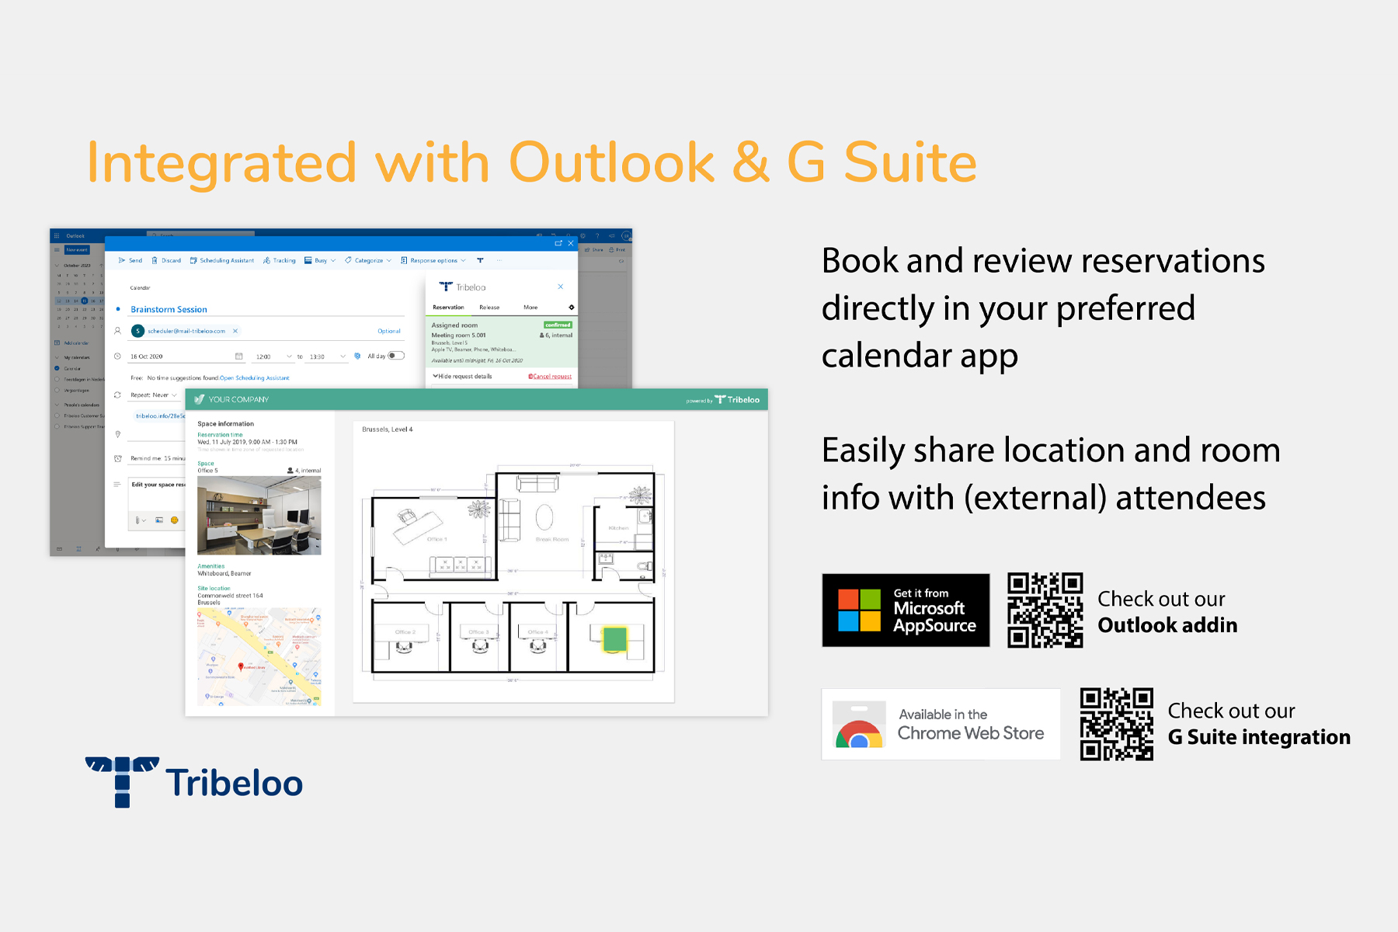Click the Print button in Outlook
1398x932 pixels.
[x=617, y=250]
